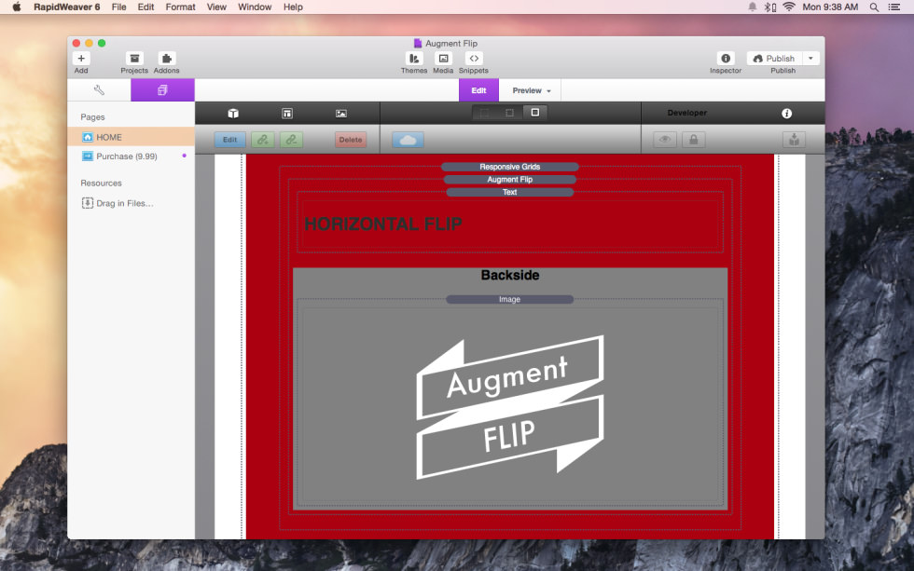914x571 pixels.
Task: Click the Purchase page arrow icon
Action: tap(88, 156)
